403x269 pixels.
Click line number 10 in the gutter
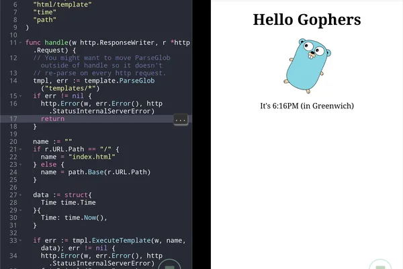pyautogui.click(x=13, y=35)
